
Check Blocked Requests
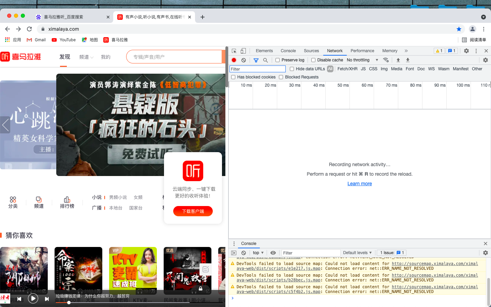coord(281,77)
